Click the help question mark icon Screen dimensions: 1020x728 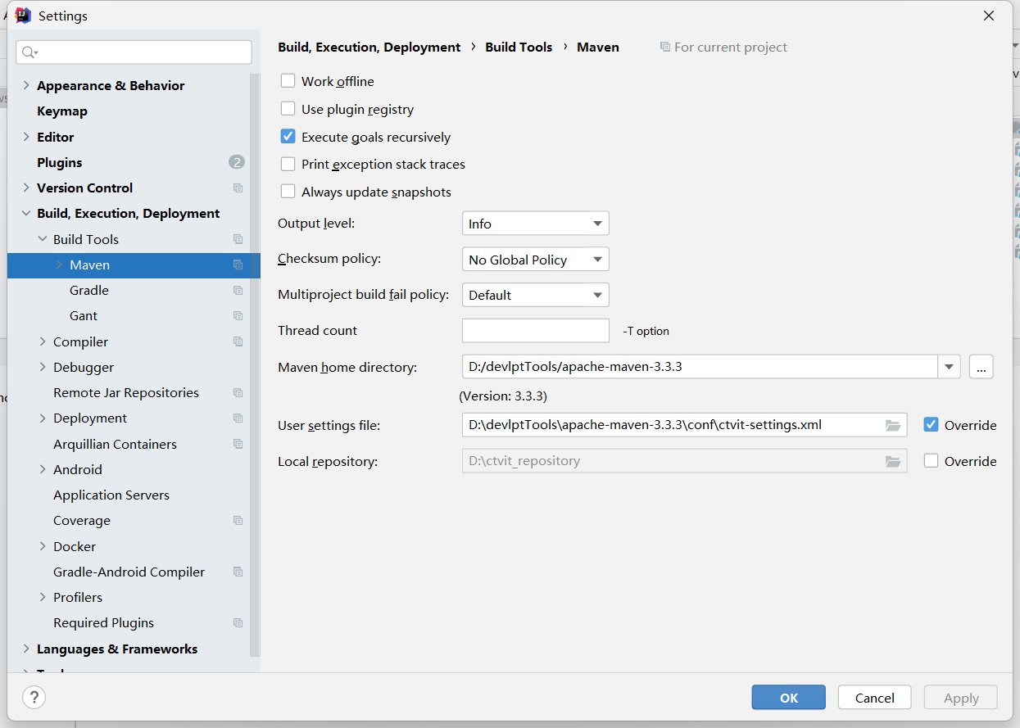click(x=34, y=698)
